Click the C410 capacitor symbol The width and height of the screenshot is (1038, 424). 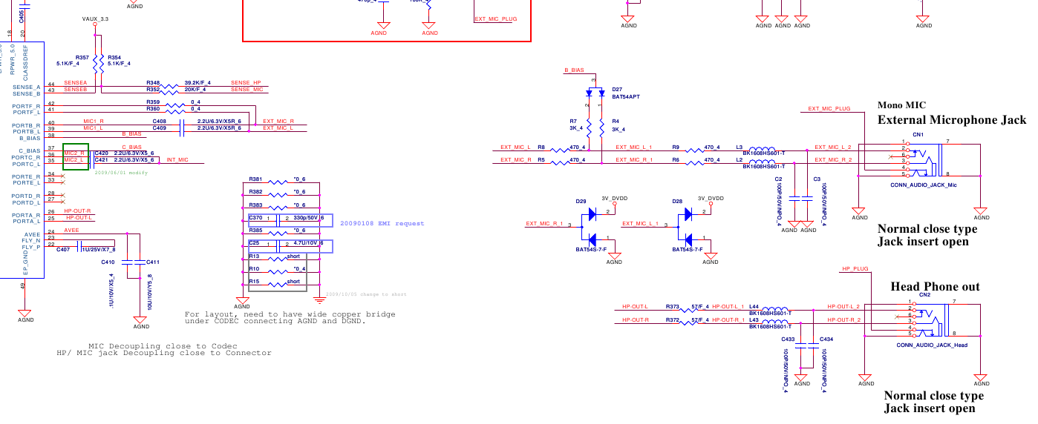[127, 262]
